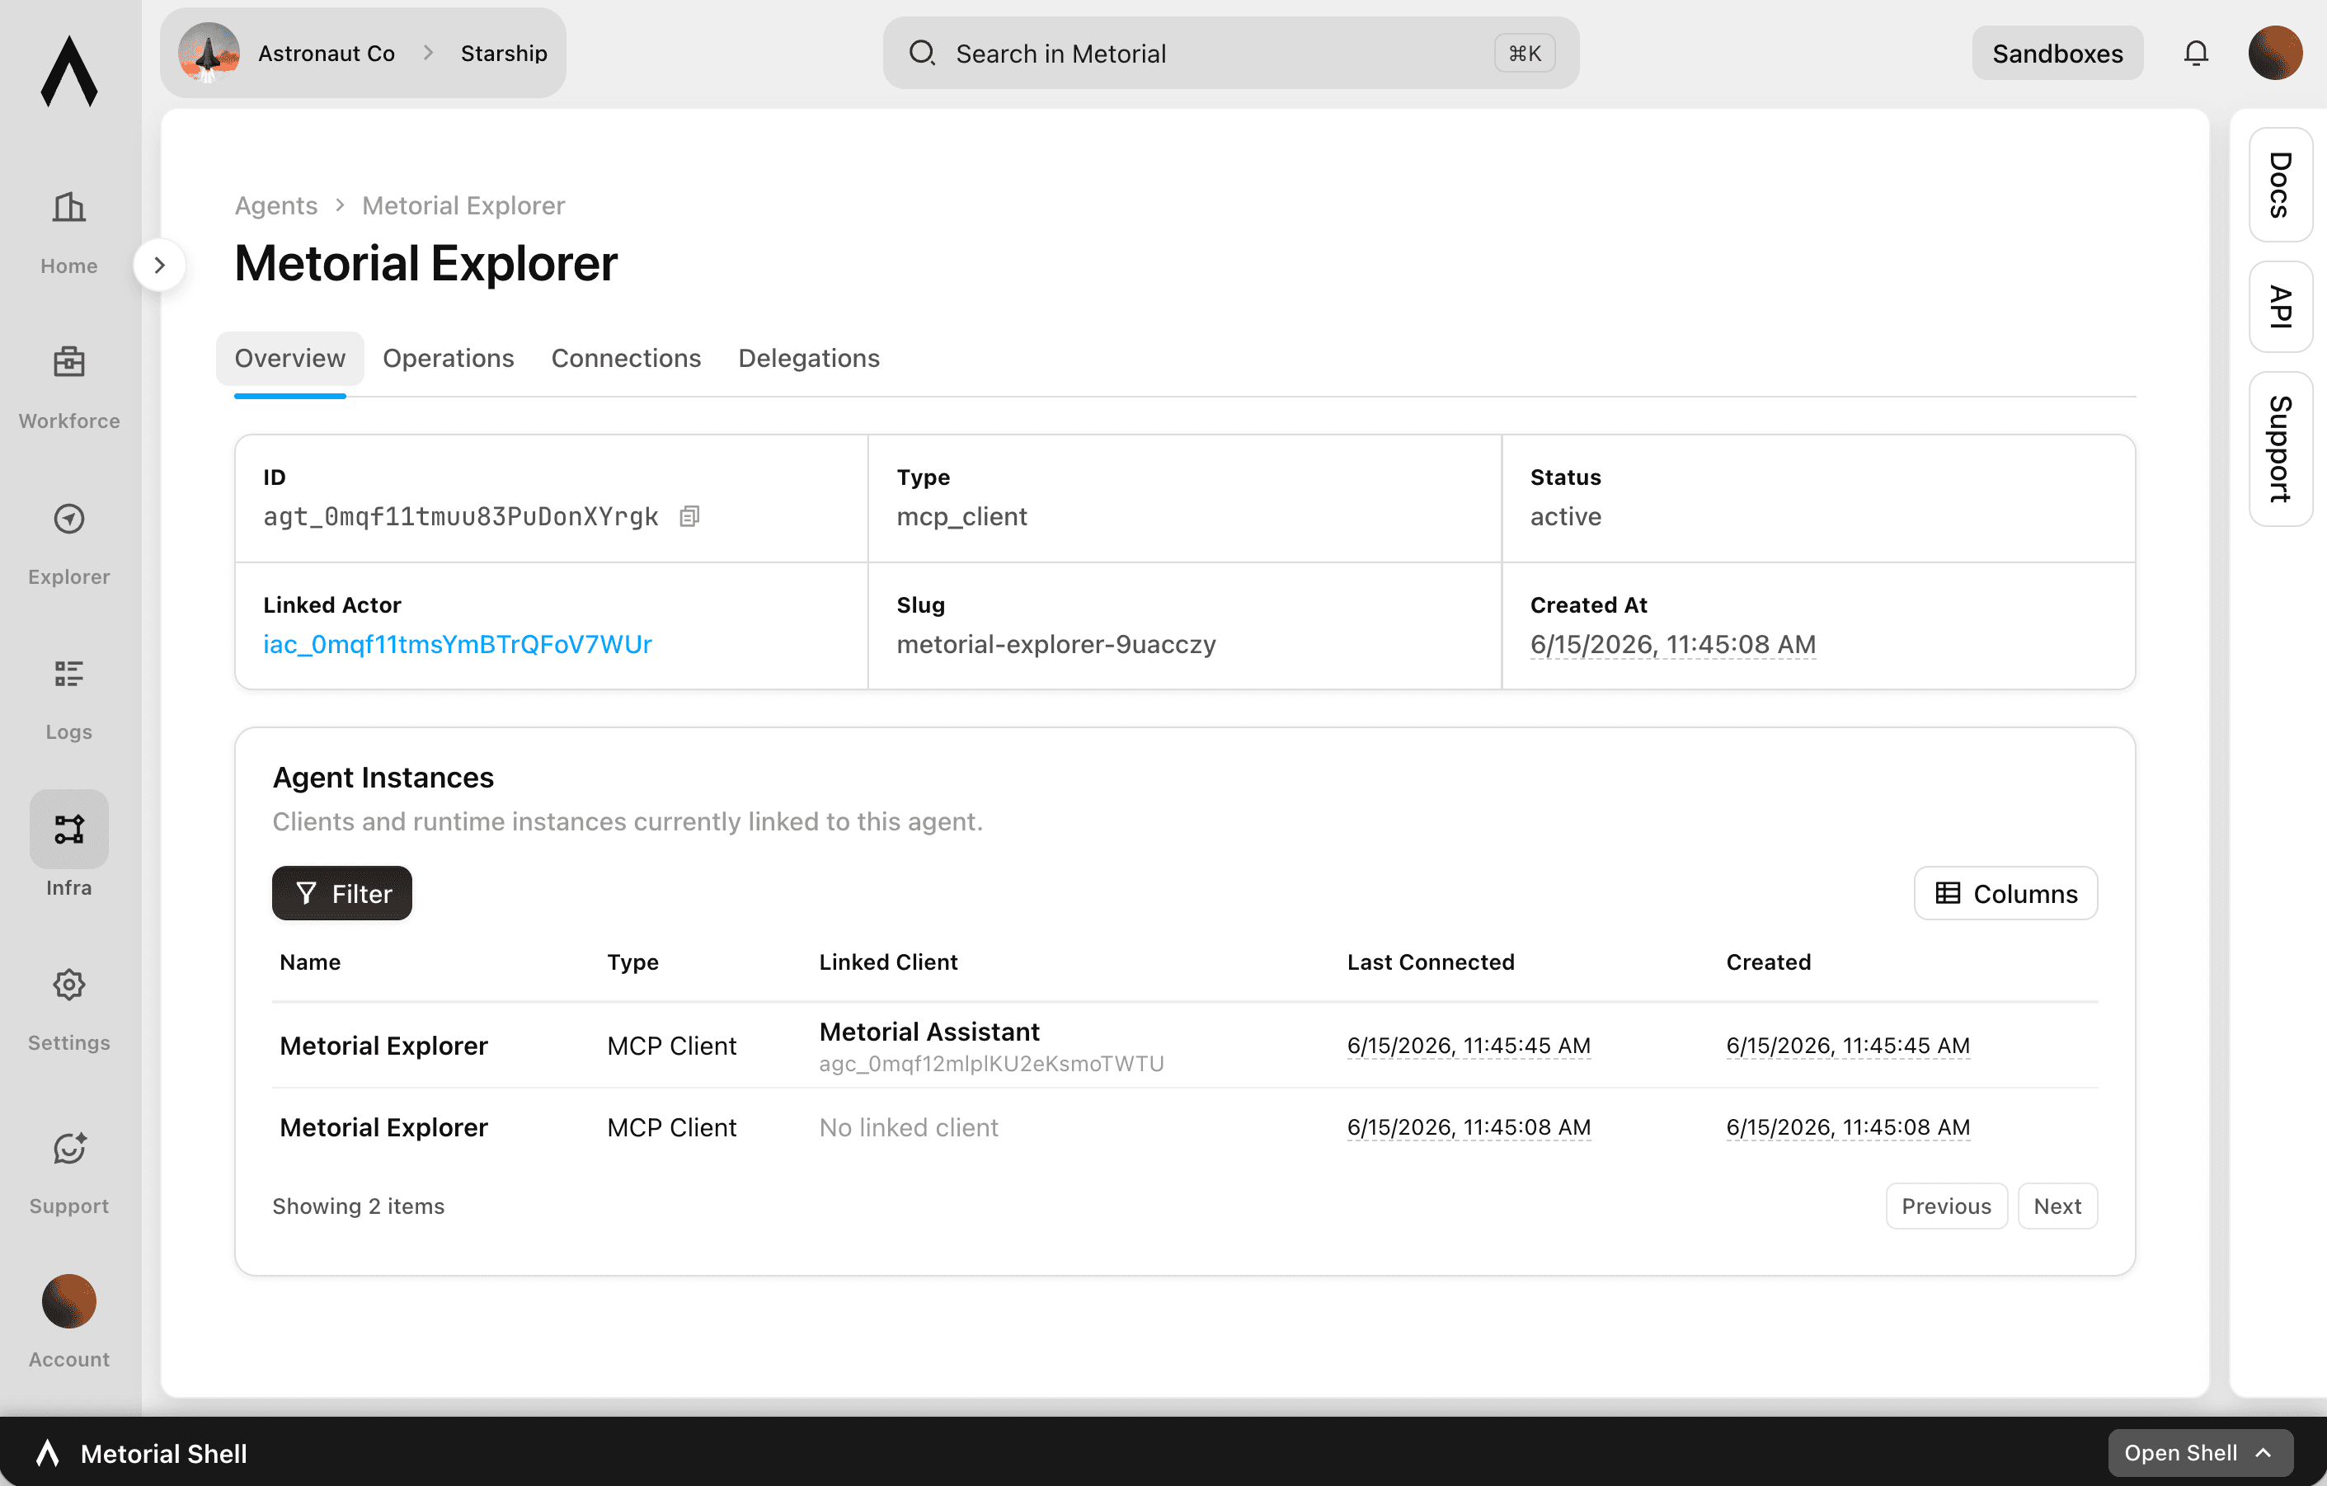The image size is (2327, 1486).
Task: Click the Created column header
Action: [x=1769, y=962]
